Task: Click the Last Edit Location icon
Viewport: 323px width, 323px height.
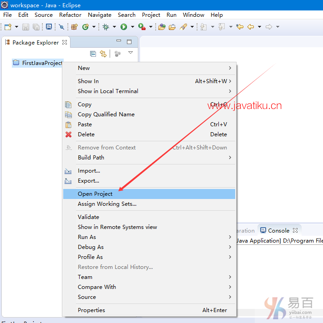Action: coord(240,27)
